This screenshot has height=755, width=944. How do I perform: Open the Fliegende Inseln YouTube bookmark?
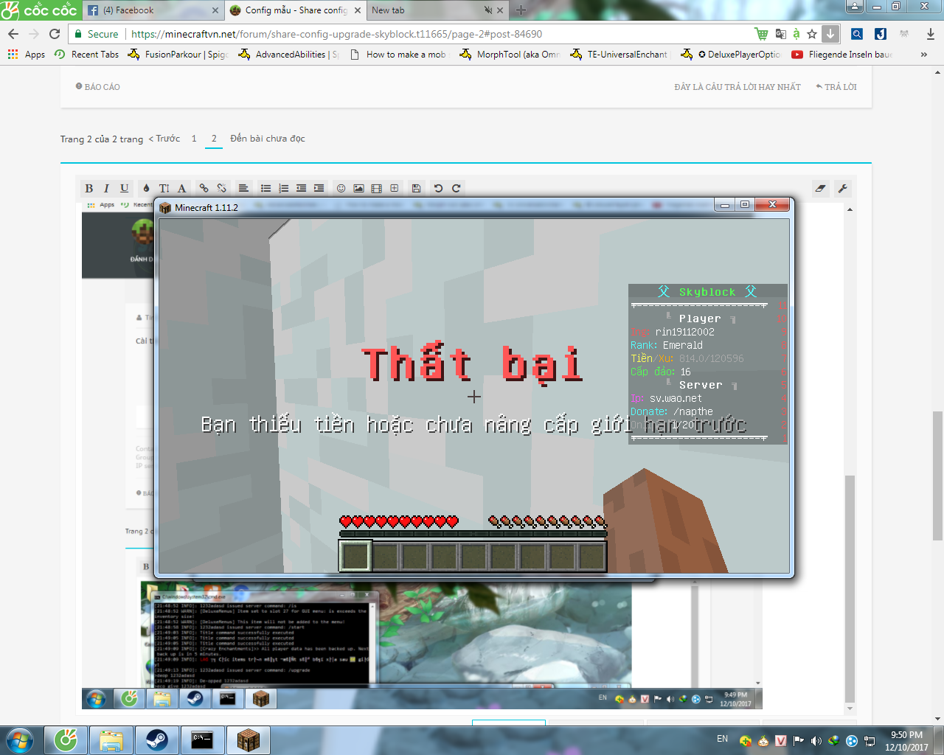click(842, 55)
